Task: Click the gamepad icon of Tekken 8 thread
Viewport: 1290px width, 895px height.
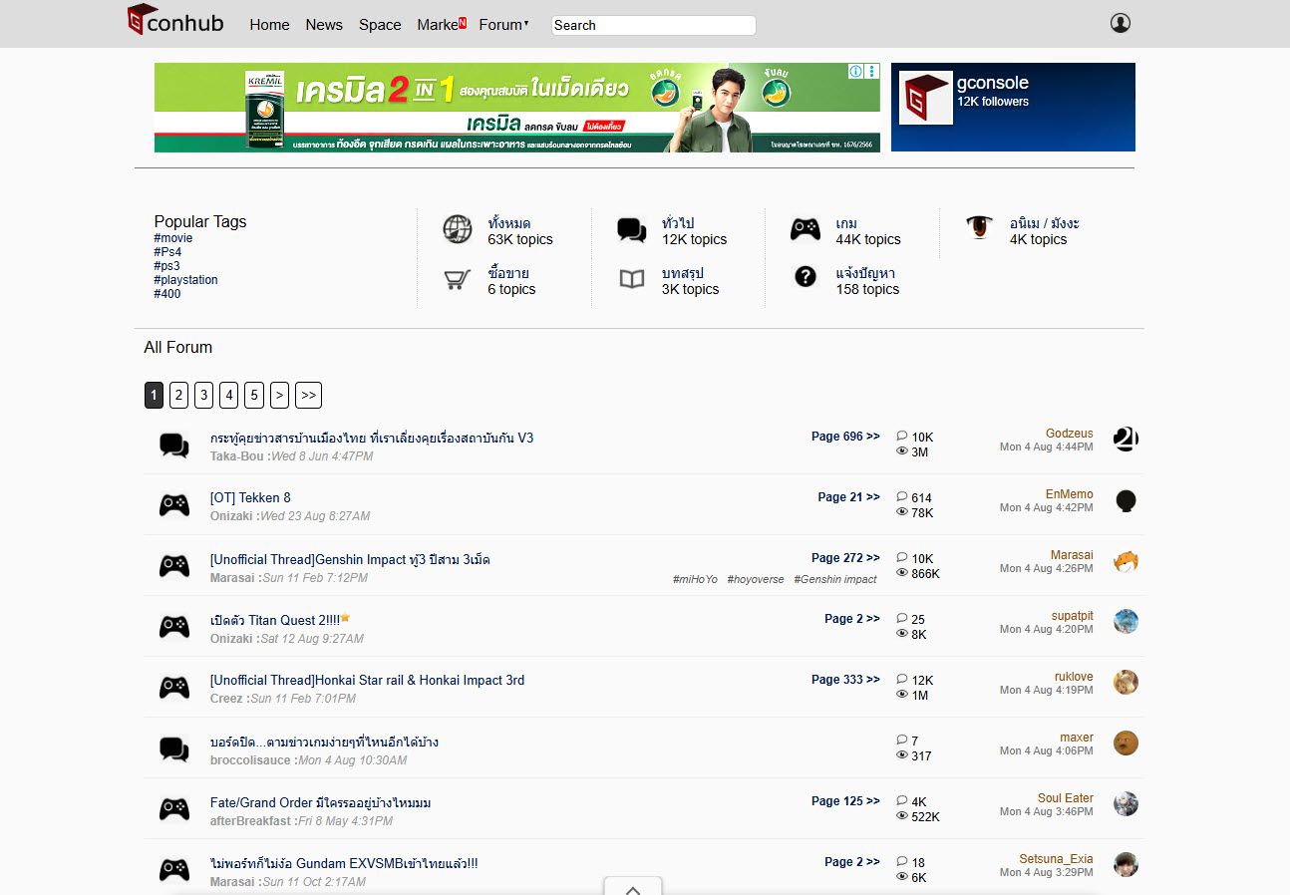Action: (174, 505)
